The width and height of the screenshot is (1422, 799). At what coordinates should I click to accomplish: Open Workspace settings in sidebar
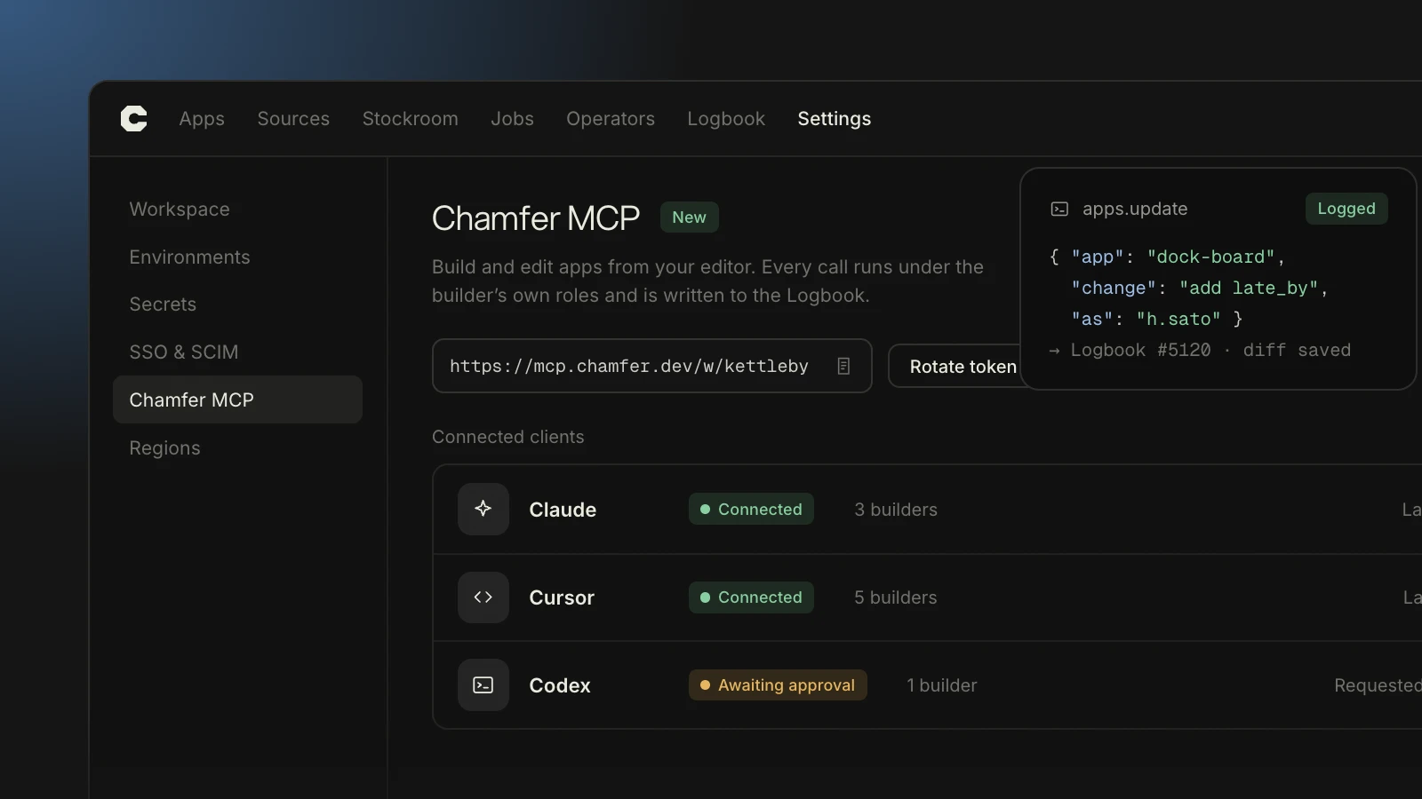180,210
